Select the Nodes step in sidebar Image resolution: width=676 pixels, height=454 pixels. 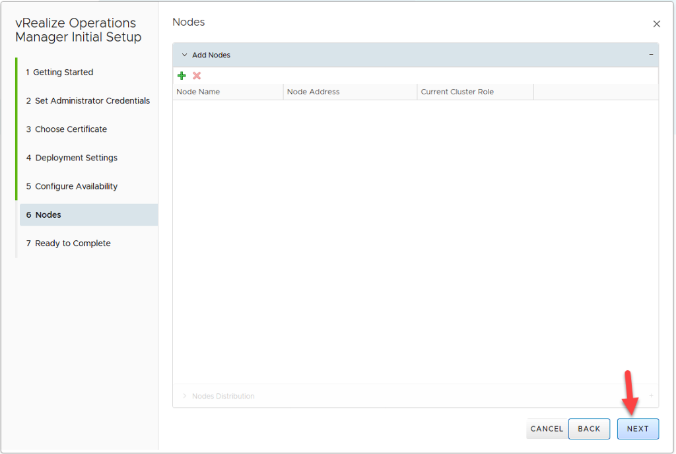(x=48, y=215)
